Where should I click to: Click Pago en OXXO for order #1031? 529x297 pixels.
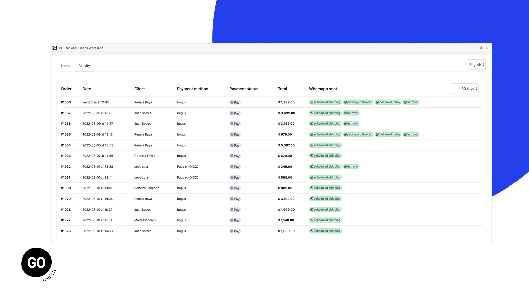(x=187, y=177)
